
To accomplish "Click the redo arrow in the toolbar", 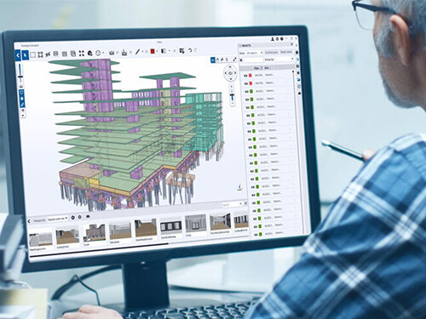I will (x=196, y=50).
